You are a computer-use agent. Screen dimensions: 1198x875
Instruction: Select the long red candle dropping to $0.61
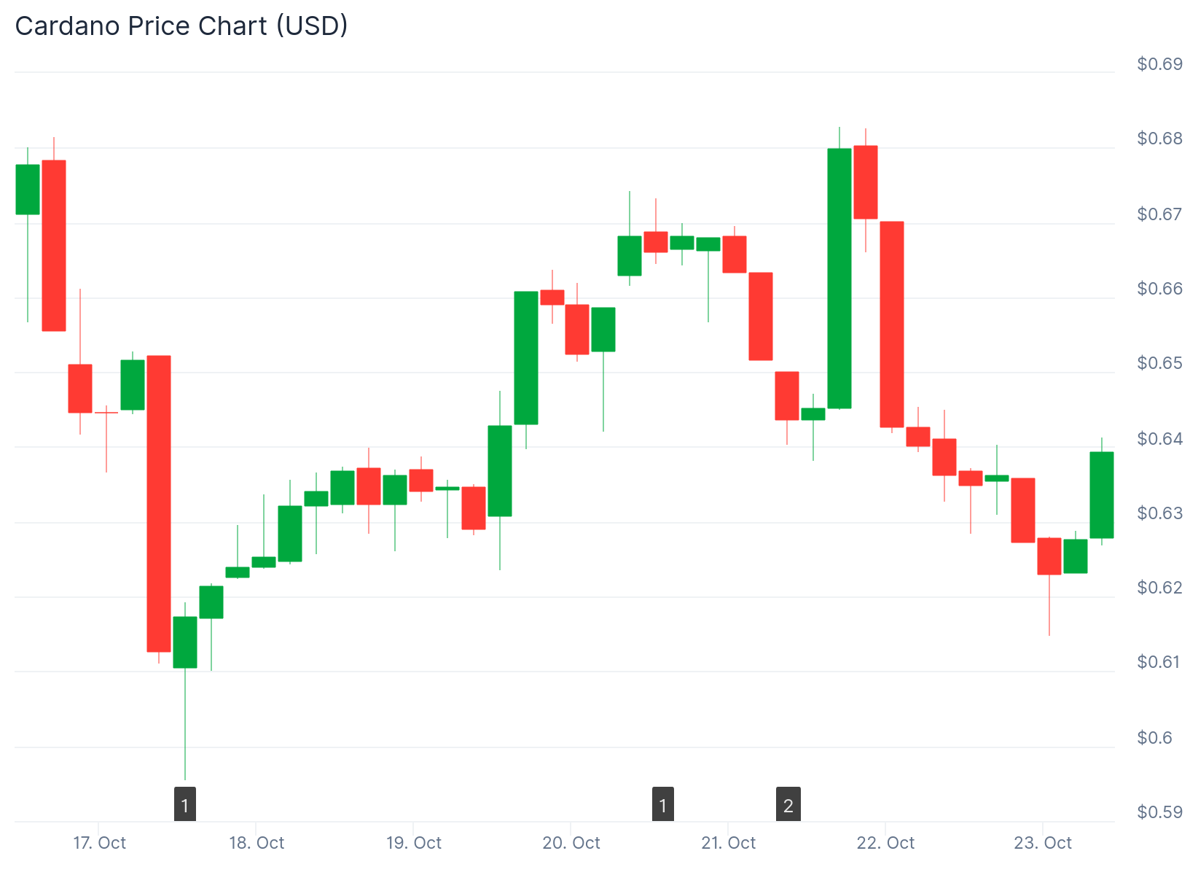point(159,503)
